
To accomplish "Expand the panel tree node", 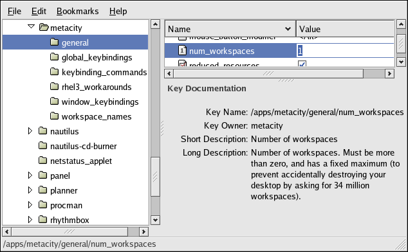I will click(x=30, y=175).
